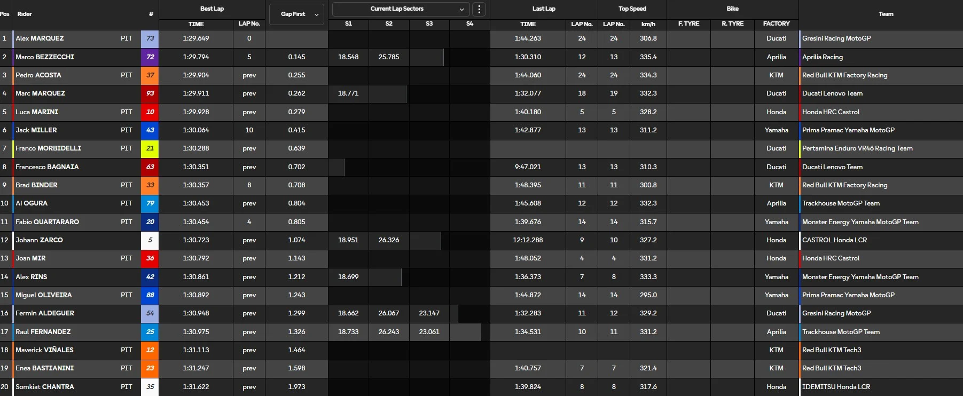Select rider Somkiat CHANTRA
Viewport: 963px width, 396px height.
(45, 387)
